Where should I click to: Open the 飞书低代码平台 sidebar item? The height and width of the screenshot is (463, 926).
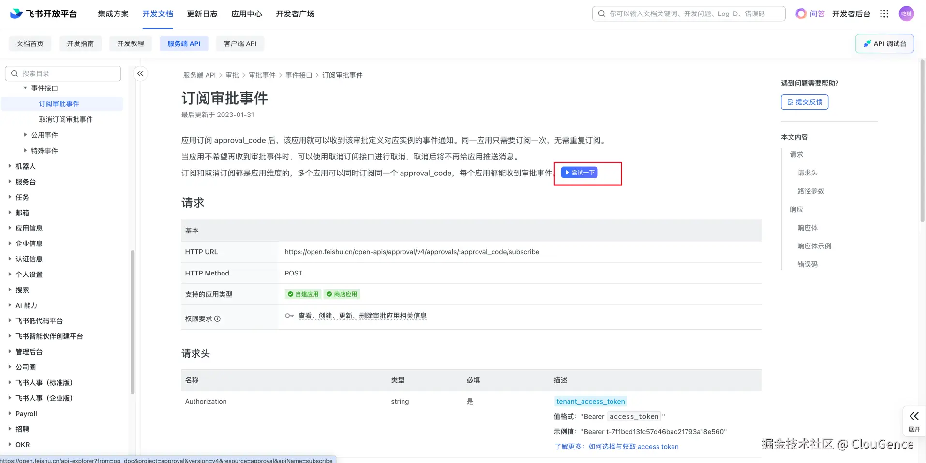point(39,321)
